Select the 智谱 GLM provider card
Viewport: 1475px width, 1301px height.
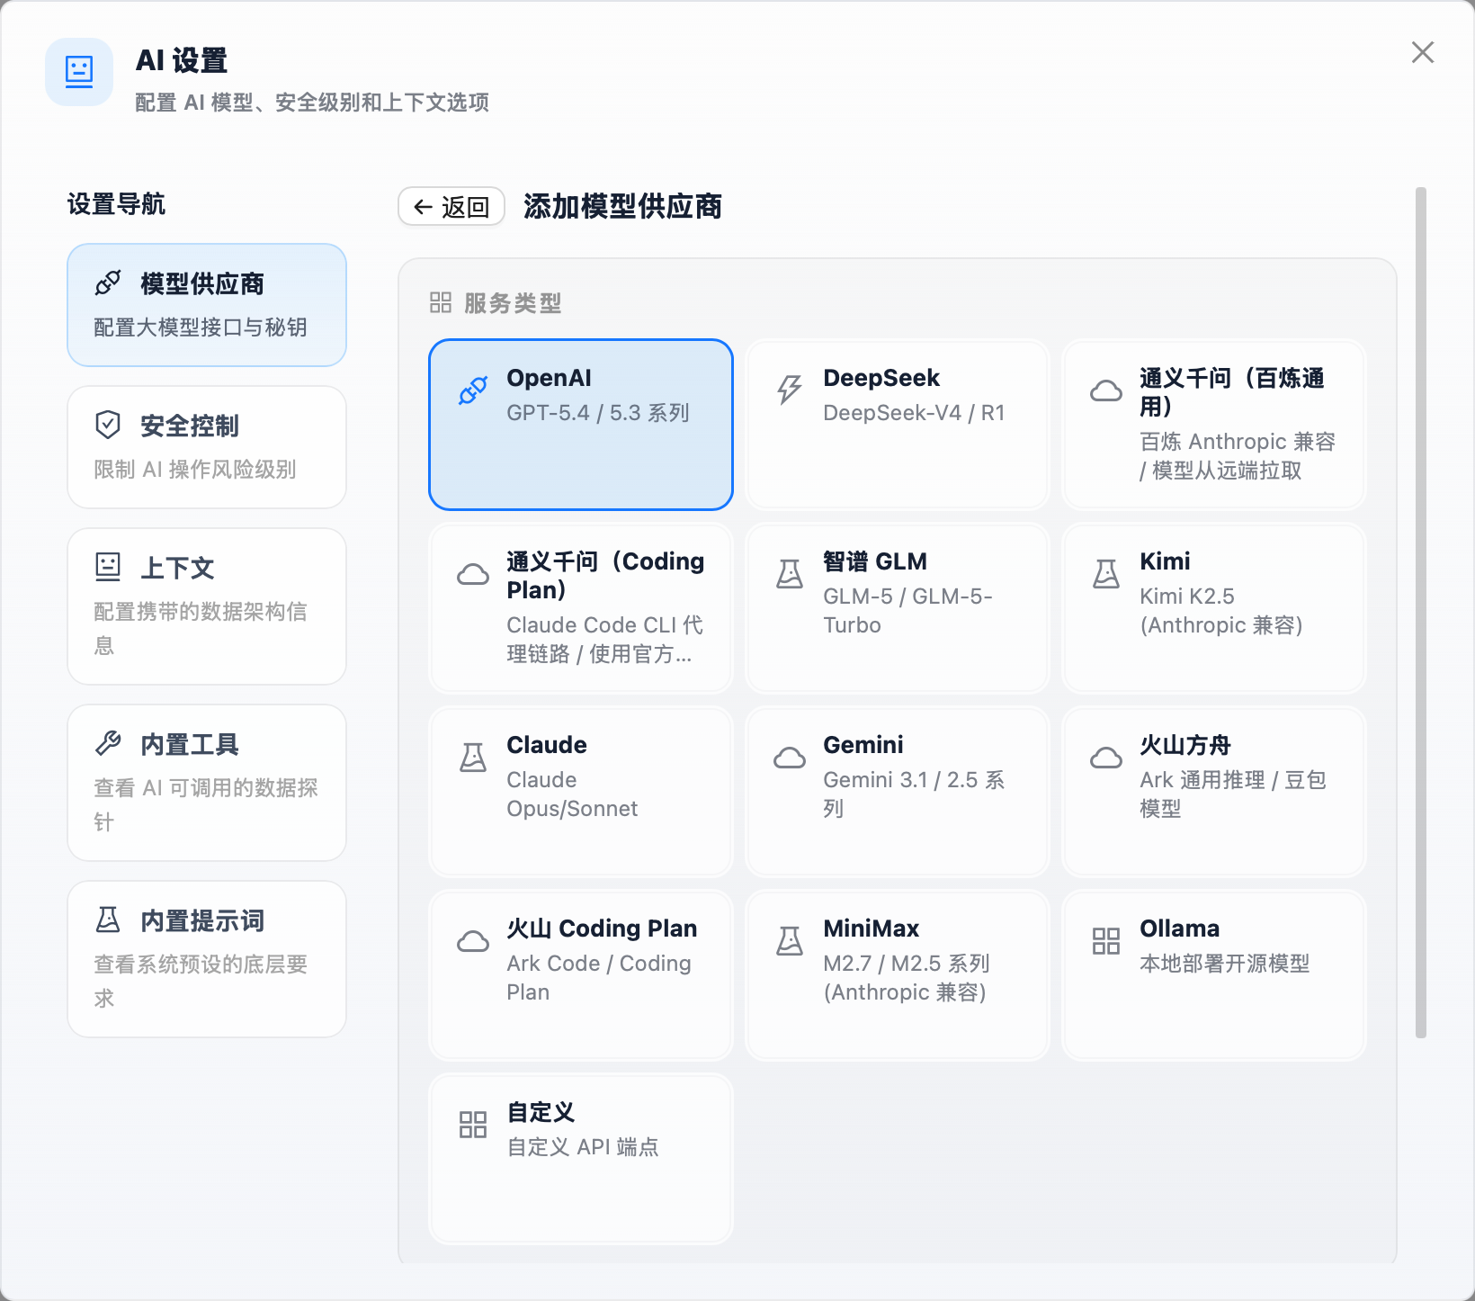898,608
